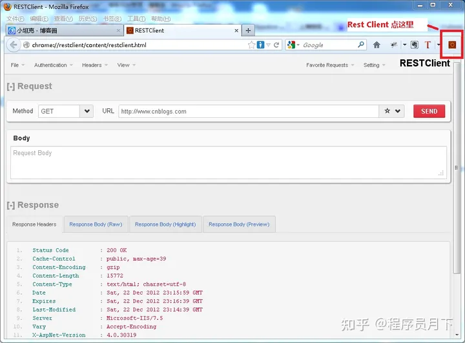Open the 书签(B) menu
This screenshot has height=343, width=465.
(112, 19)
